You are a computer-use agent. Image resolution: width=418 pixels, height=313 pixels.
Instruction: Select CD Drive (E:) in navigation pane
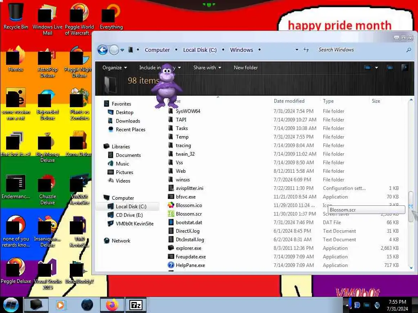[x=129, y=215]
